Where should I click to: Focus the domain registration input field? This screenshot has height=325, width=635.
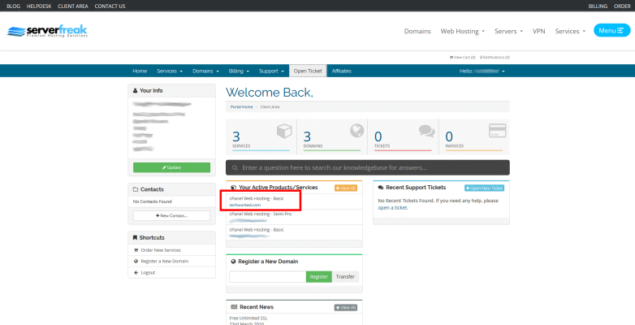[x=268, y=277]
